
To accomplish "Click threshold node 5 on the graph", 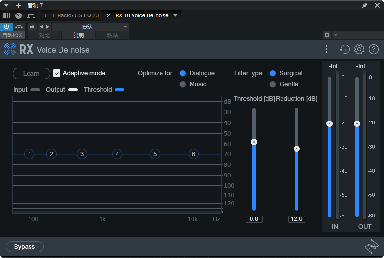I will (x=155, y=154).
